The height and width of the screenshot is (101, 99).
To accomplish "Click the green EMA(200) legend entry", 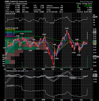I will pos(11,31).
